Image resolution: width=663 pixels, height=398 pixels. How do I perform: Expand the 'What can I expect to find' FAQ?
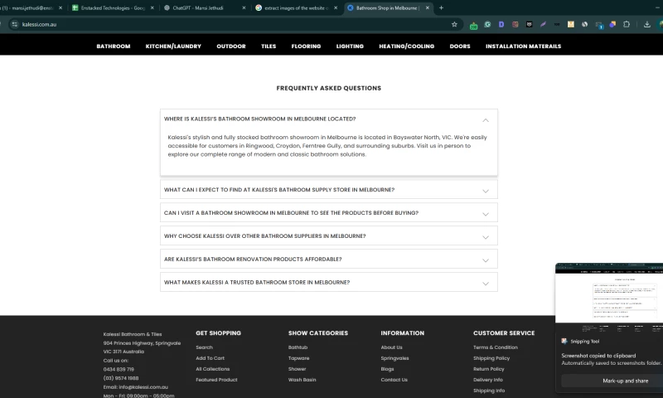(486, 190)
